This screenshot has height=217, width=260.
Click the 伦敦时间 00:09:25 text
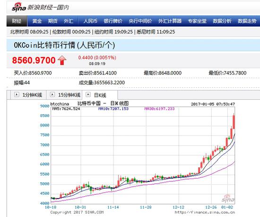[x=71, y=32]
